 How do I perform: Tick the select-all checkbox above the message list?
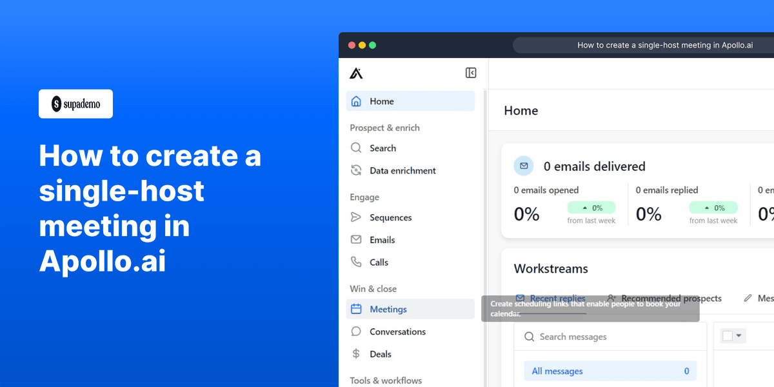coord(729,335)
